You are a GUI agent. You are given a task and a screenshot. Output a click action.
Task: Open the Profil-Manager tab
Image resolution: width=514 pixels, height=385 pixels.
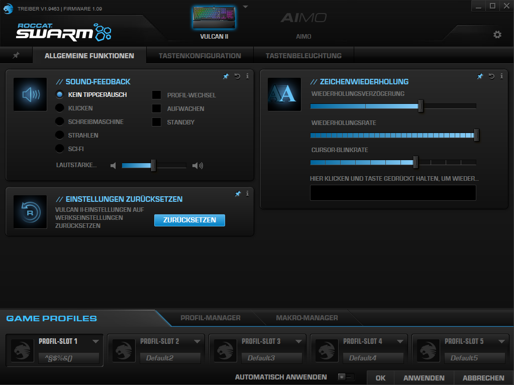(x=211, y=318)
